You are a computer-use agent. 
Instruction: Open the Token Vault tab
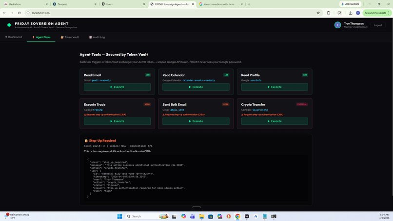(69, 37)
